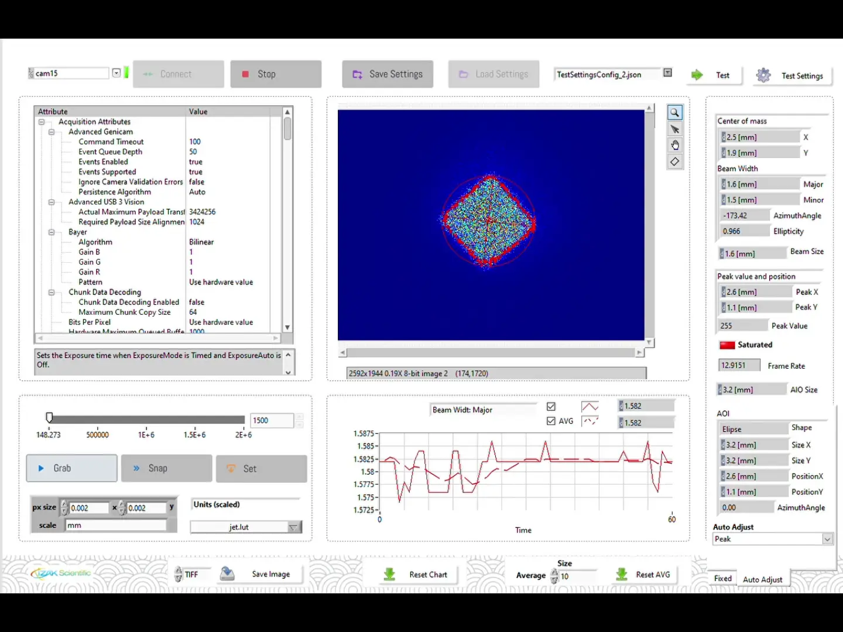
Task: Click the Save Image icon
Action: coord(228,573)
